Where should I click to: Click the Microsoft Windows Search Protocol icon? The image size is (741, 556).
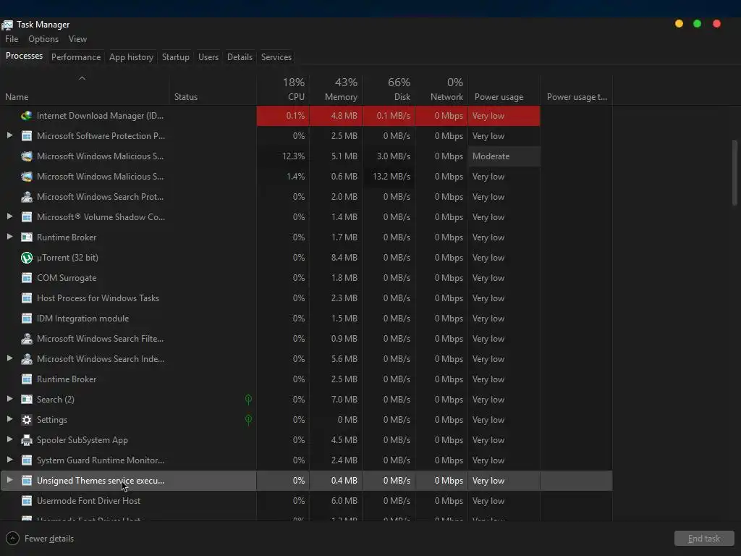(x=27, y=197)
